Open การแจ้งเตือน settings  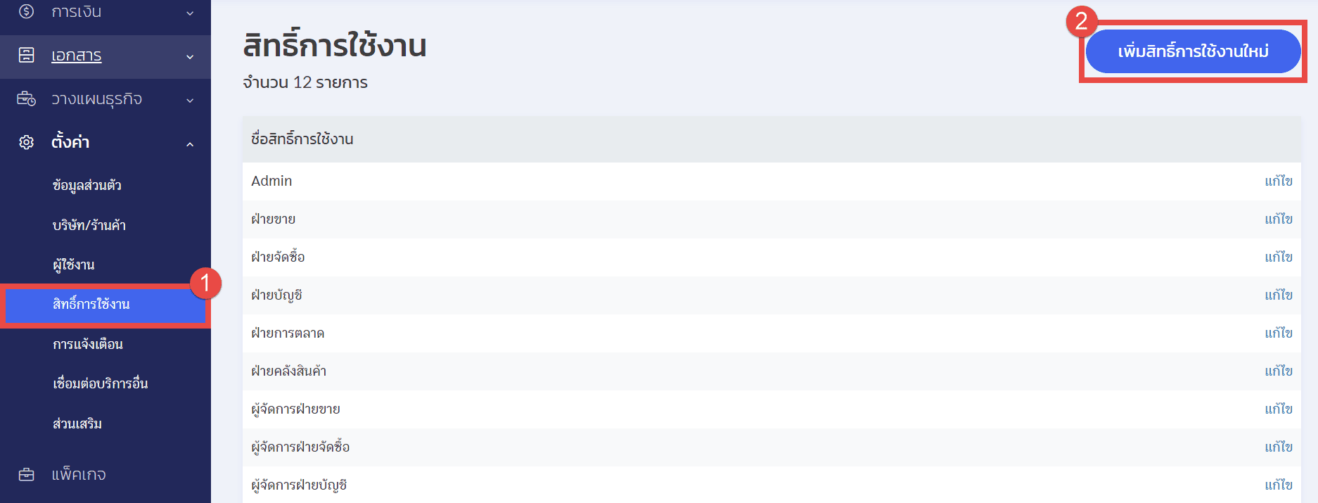click(x=88, y=344)
